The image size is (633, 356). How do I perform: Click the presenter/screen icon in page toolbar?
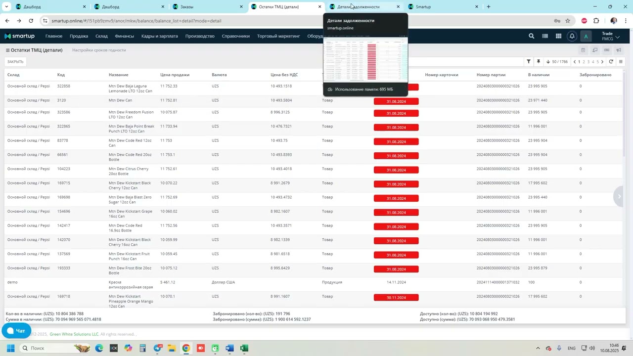click(x=595, y=50)
